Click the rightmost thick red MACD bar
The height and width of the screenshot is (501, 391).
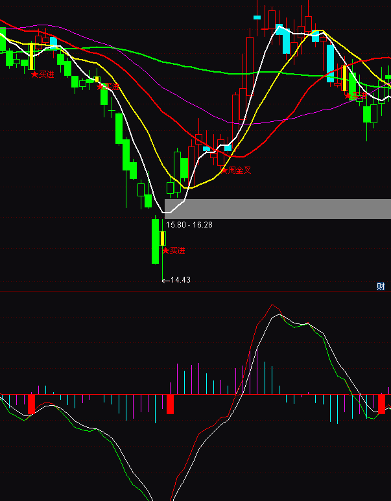pyautogui.click(x=382, y=404)
